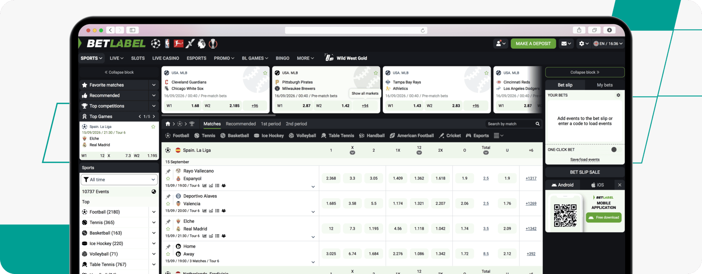Click the browser reload icon
The height and width of the screenshot is (274, 702).
tap(422, 30)
